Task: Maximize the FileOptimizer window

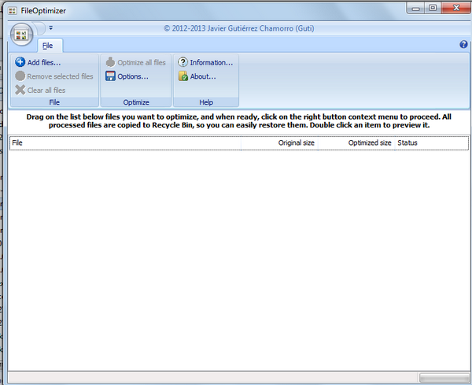Action: click(x=433, y=8)
